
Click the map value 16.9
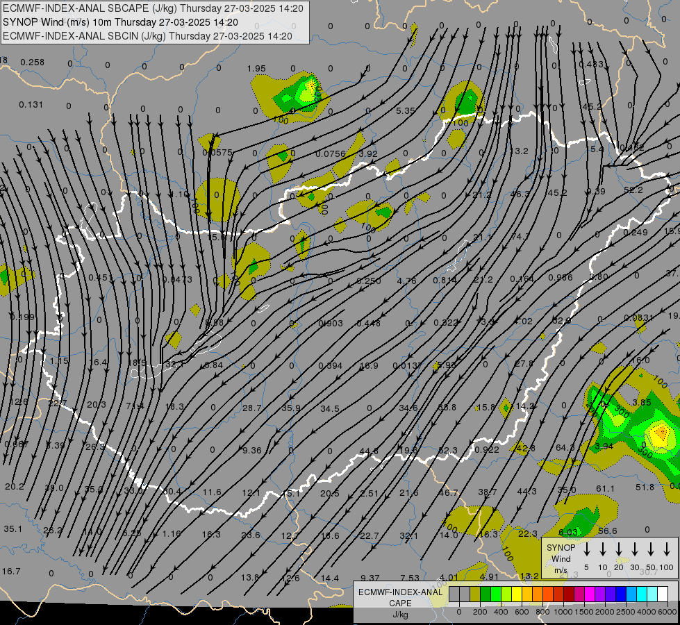pos(369,366)
